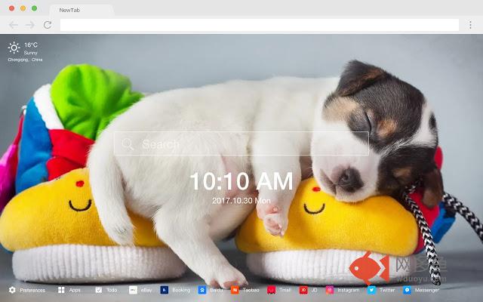Open the JD shortcut icon
The height and width of the screenshot is (302, 483).
tap(303, 290)
